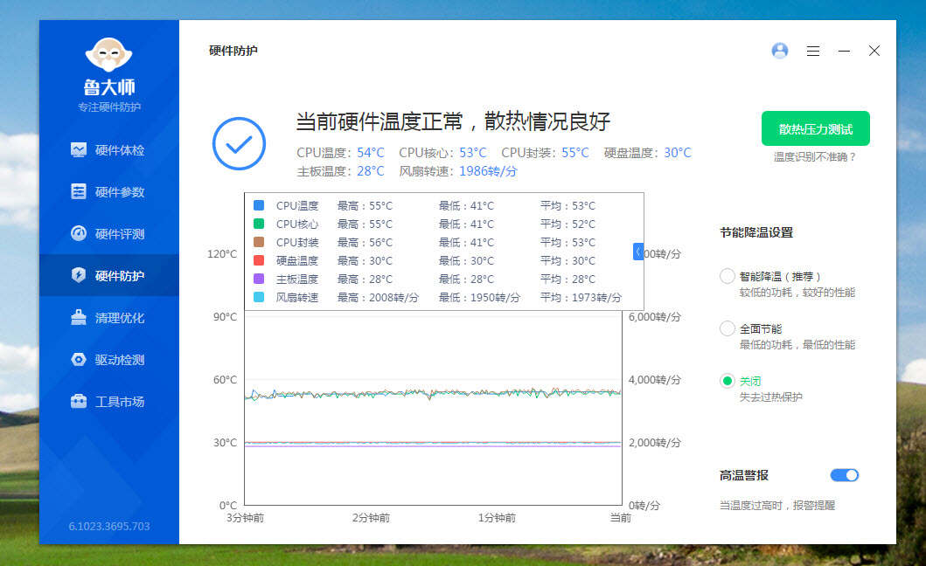The width and height of the screenshot is (926, 566).
Task: Click the CPU温度 54°C reading
Action: [x=340, y=151]
